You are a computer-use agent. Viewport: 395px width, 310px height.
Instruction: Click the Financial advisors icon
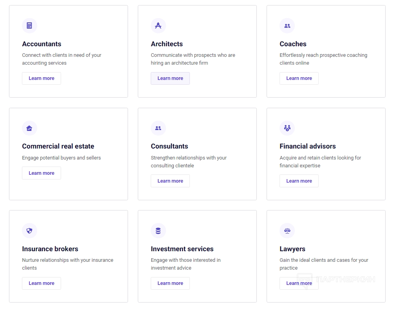tap(287, 128)
